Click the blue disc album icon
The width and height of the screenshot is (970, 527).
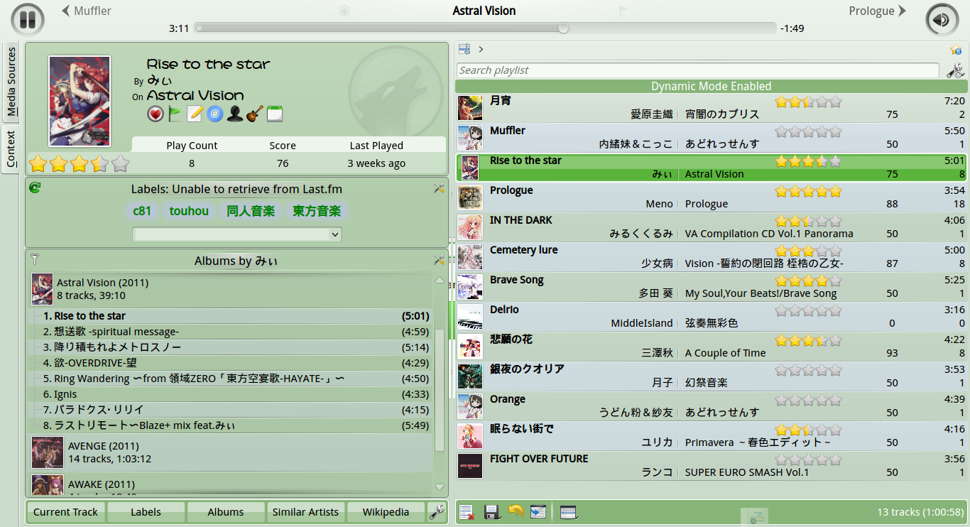pos(214,114)
